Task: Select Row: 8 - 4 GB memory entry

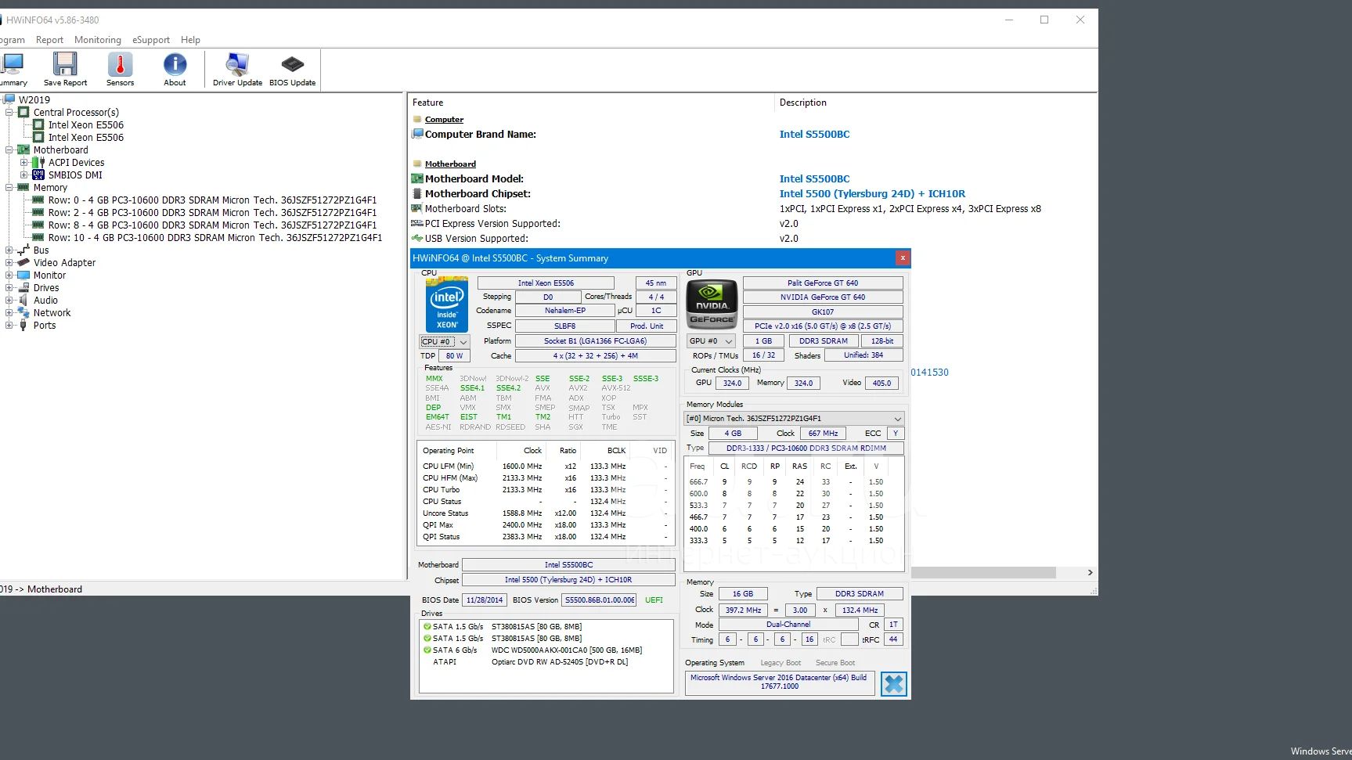Action: click(x=212, y=225)
